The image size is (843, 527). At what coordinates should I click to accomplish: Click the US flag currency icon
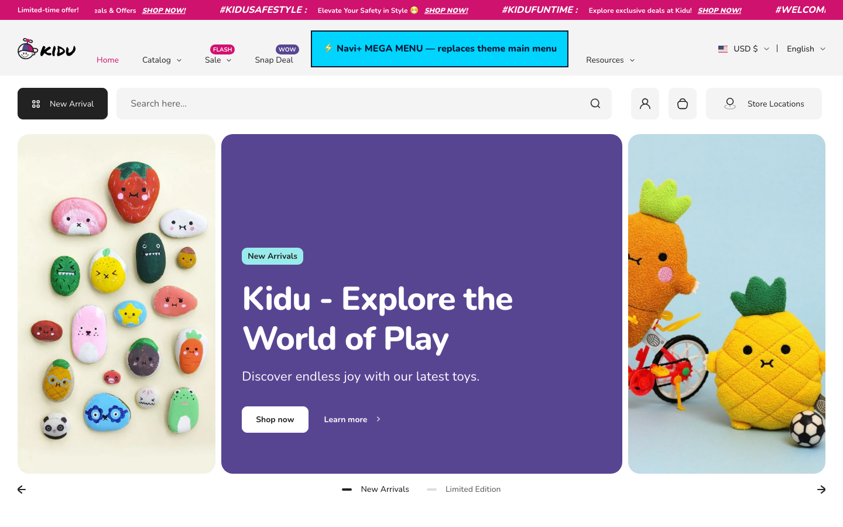click(x=723, y=49)
